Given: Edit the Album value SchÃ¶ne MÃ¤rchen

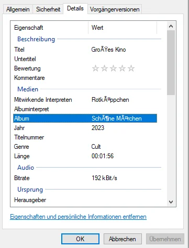Looking at the screenshot, I should pyautogui.click(x=117, y=119).
